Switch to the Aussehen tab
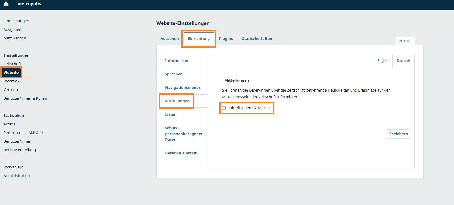The width and height of the screenshot is (454, 205). pos(169,39)
